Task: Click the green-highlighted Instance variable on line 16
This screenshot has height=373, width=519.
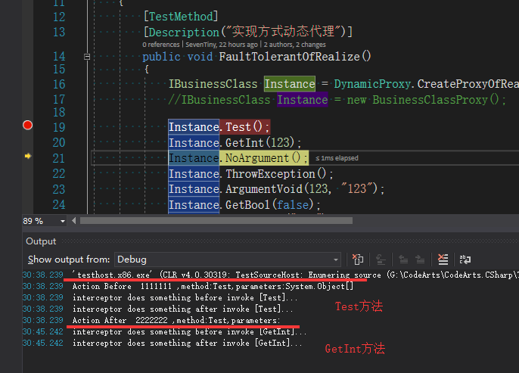Action: 290,84
